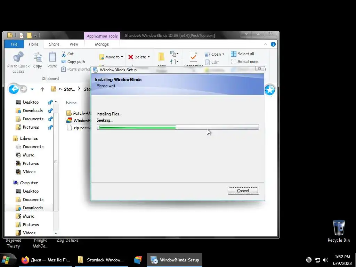Switch to the Home ribbon tab
Screen dimensions: 356x267
(x=34, y=44)
